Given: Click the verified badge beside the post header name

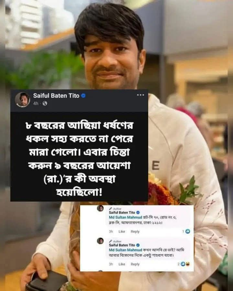Looking at the screenshot, I should coord(83,96).
